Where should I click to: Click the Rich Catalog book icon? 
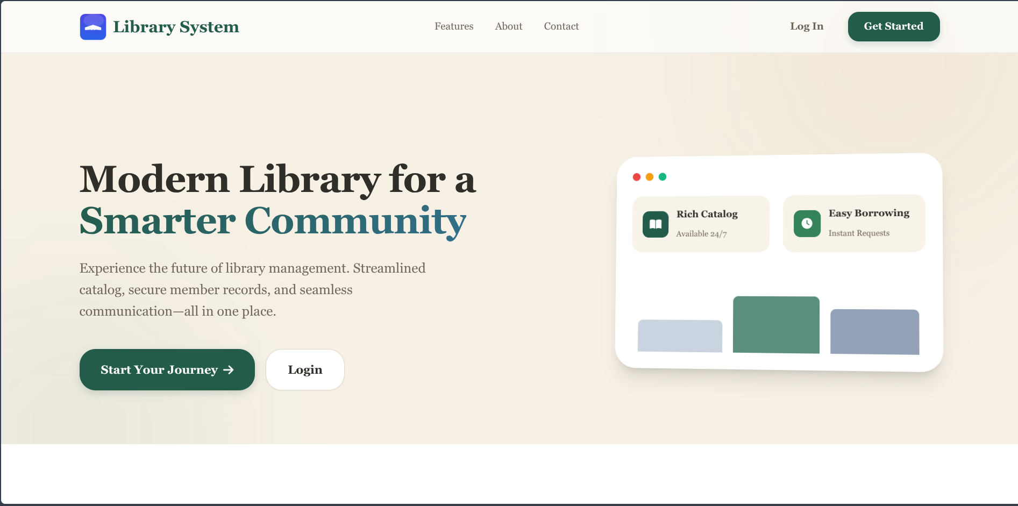(x=656, y=224)
